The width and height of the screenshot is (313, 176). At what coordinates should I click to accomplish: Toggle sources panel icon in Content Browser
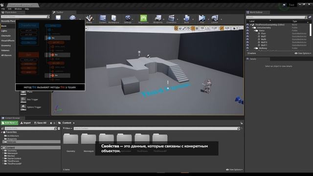click(2, 129)
